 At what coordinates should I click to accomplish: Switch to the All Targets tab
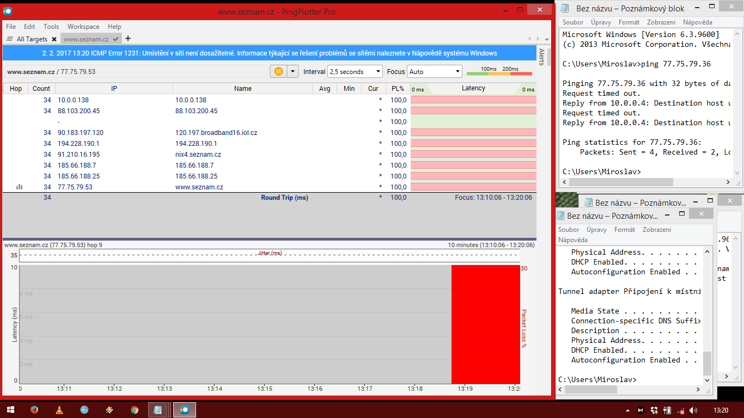tap(32, 39)
